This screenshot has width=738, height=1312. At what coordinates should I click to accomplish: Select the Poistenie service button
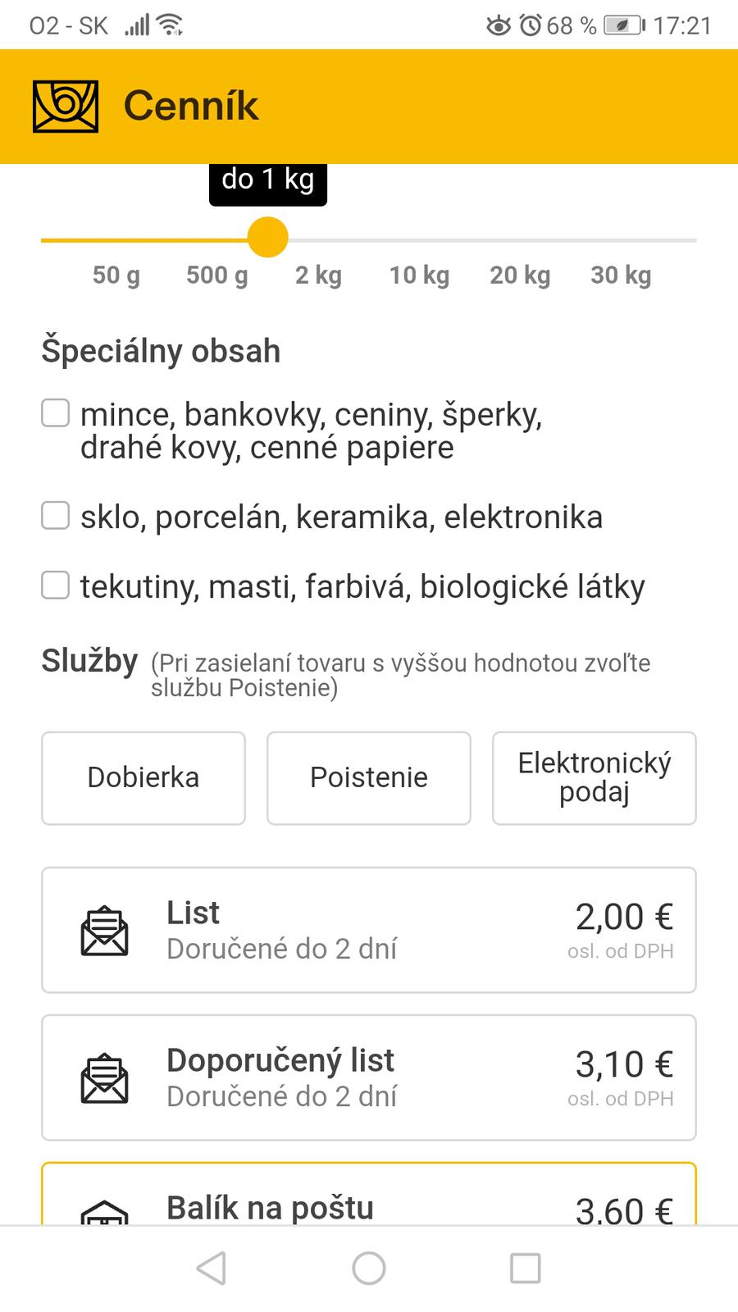[x=369, y=777]
